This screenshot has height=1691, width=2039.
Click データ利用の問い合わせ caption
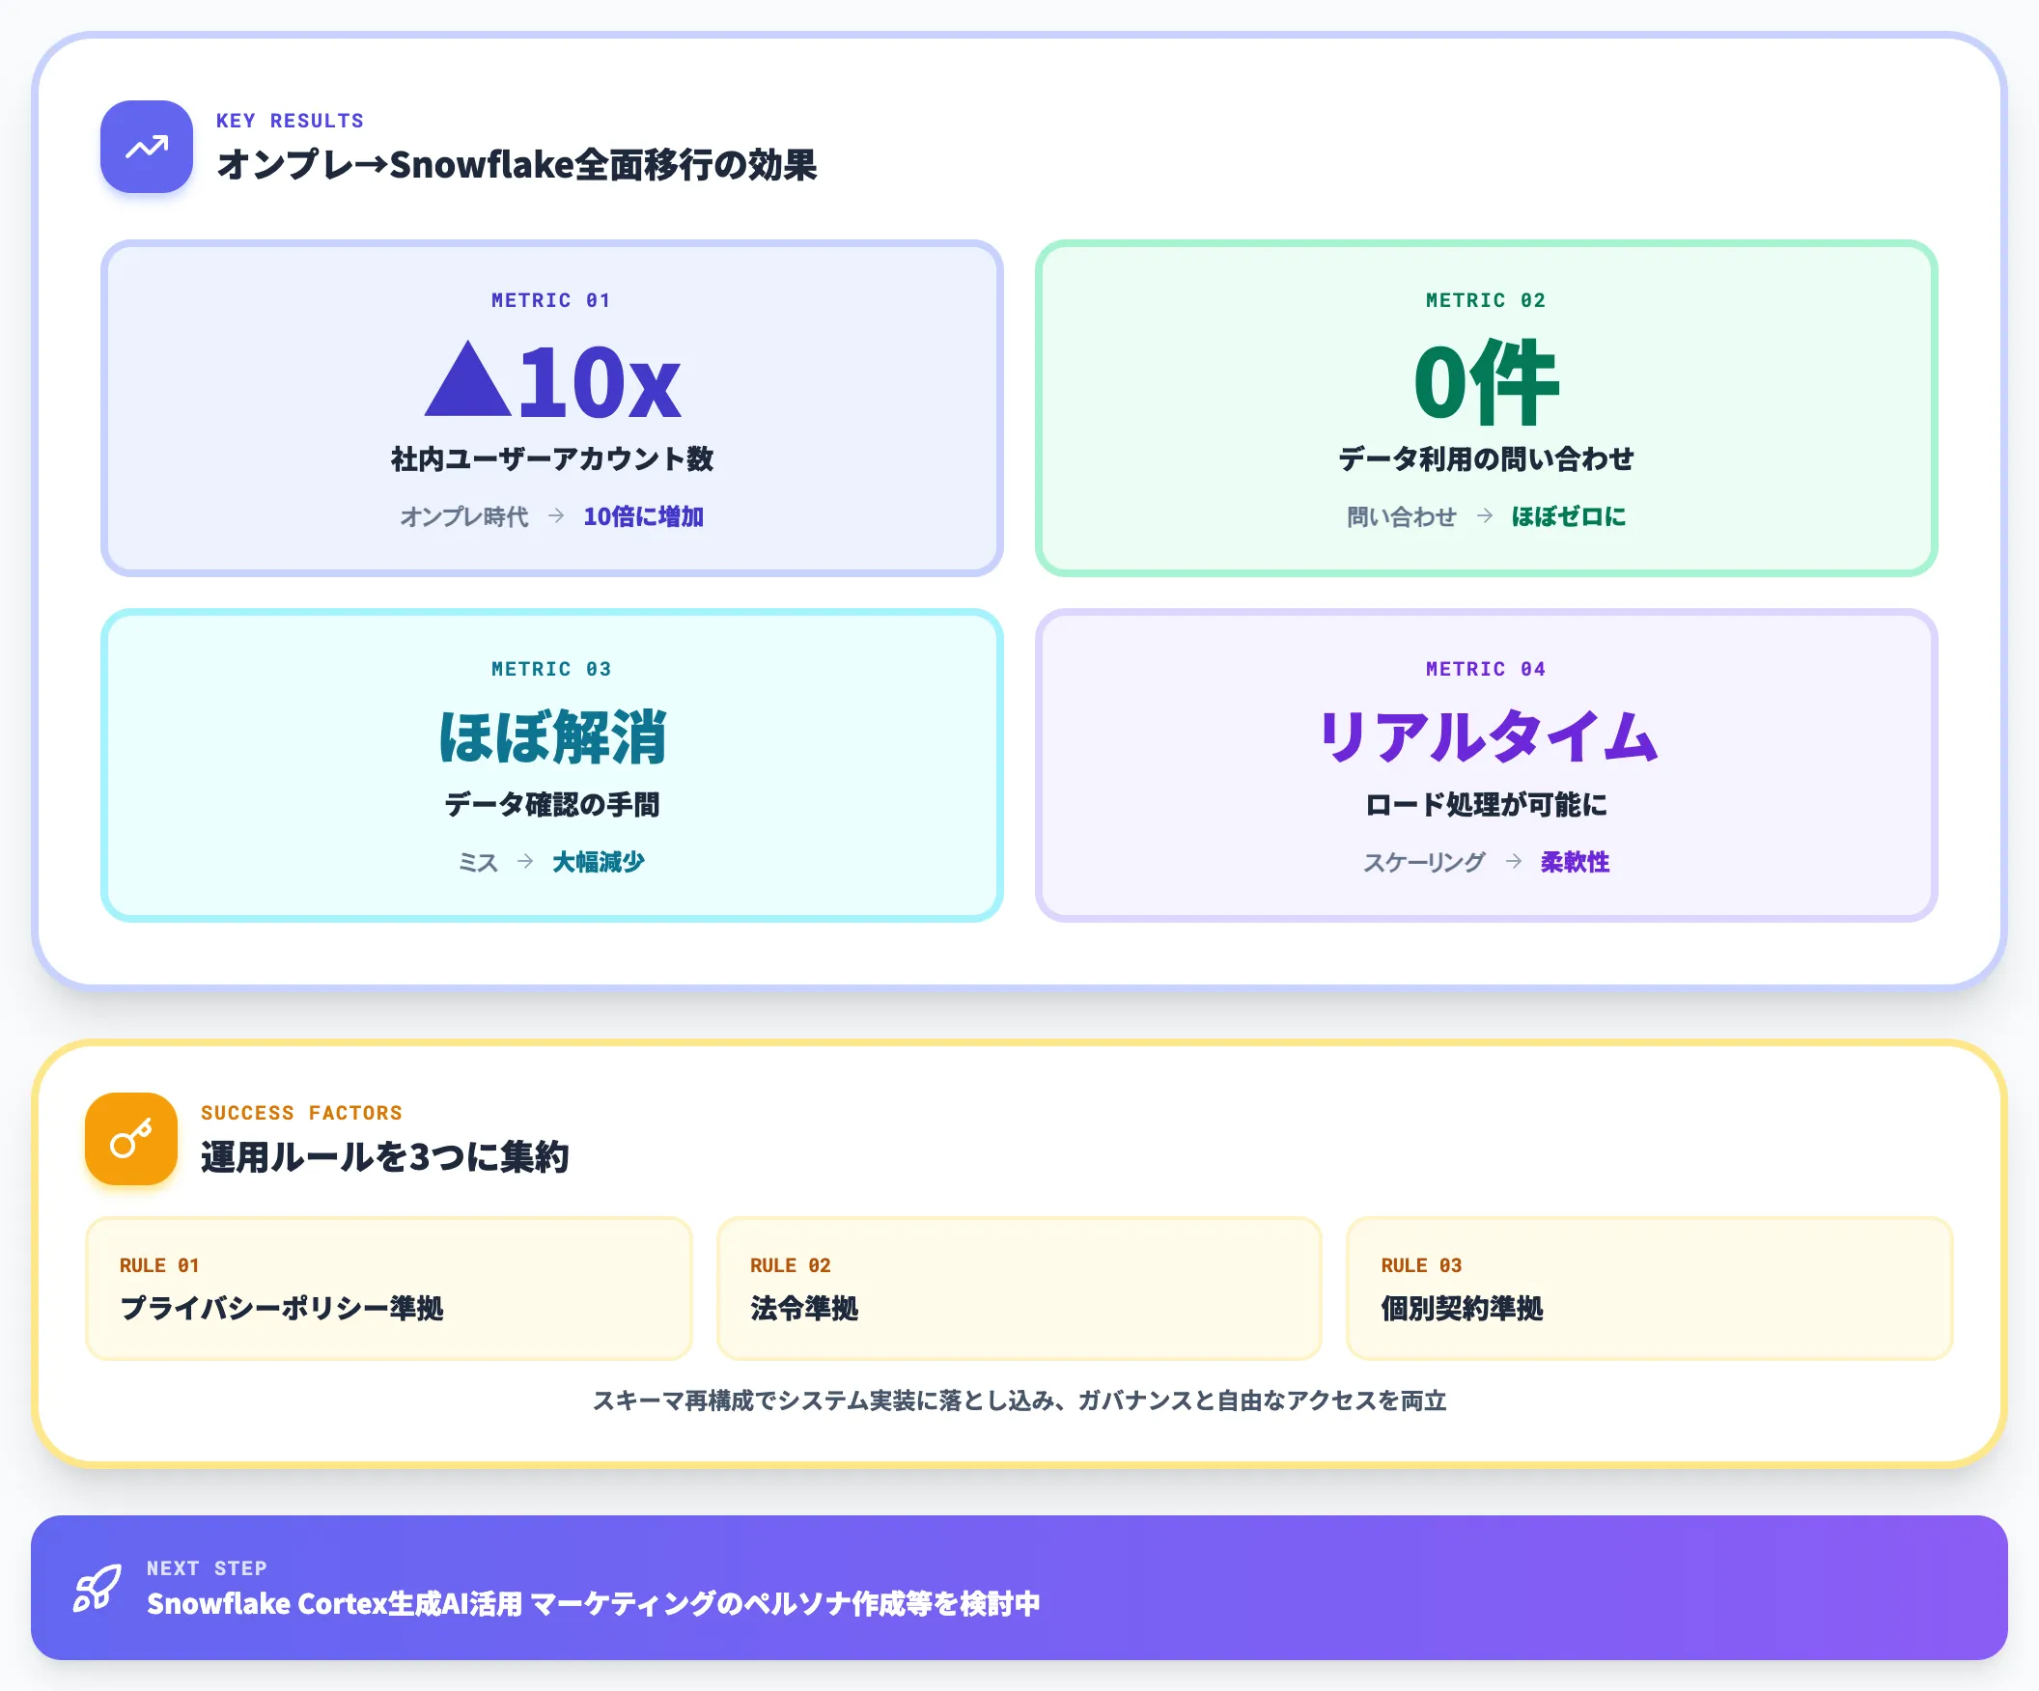1487,458
